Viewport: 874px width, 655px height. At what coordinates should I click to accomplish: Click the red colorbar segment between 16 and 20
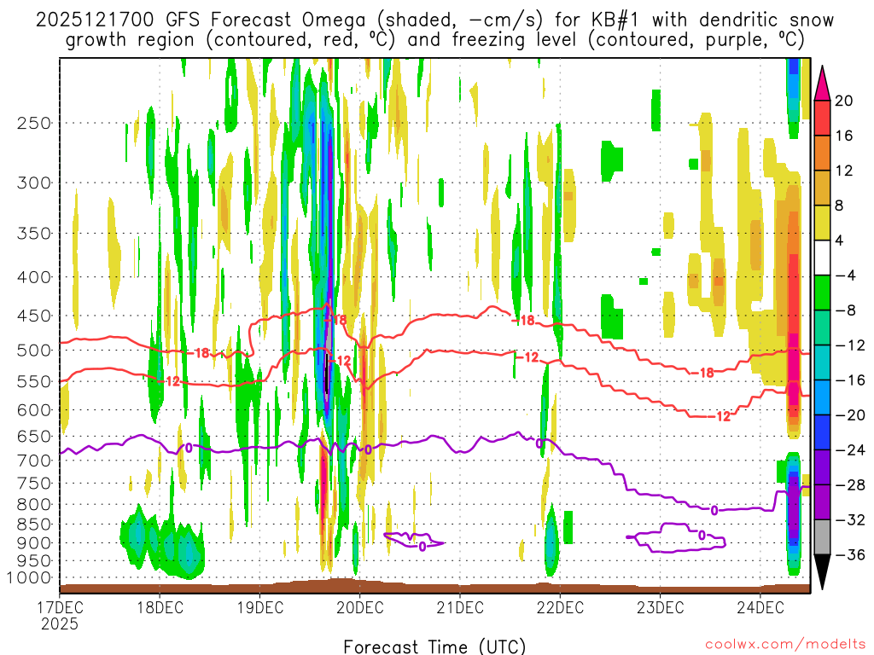(822, 118)
